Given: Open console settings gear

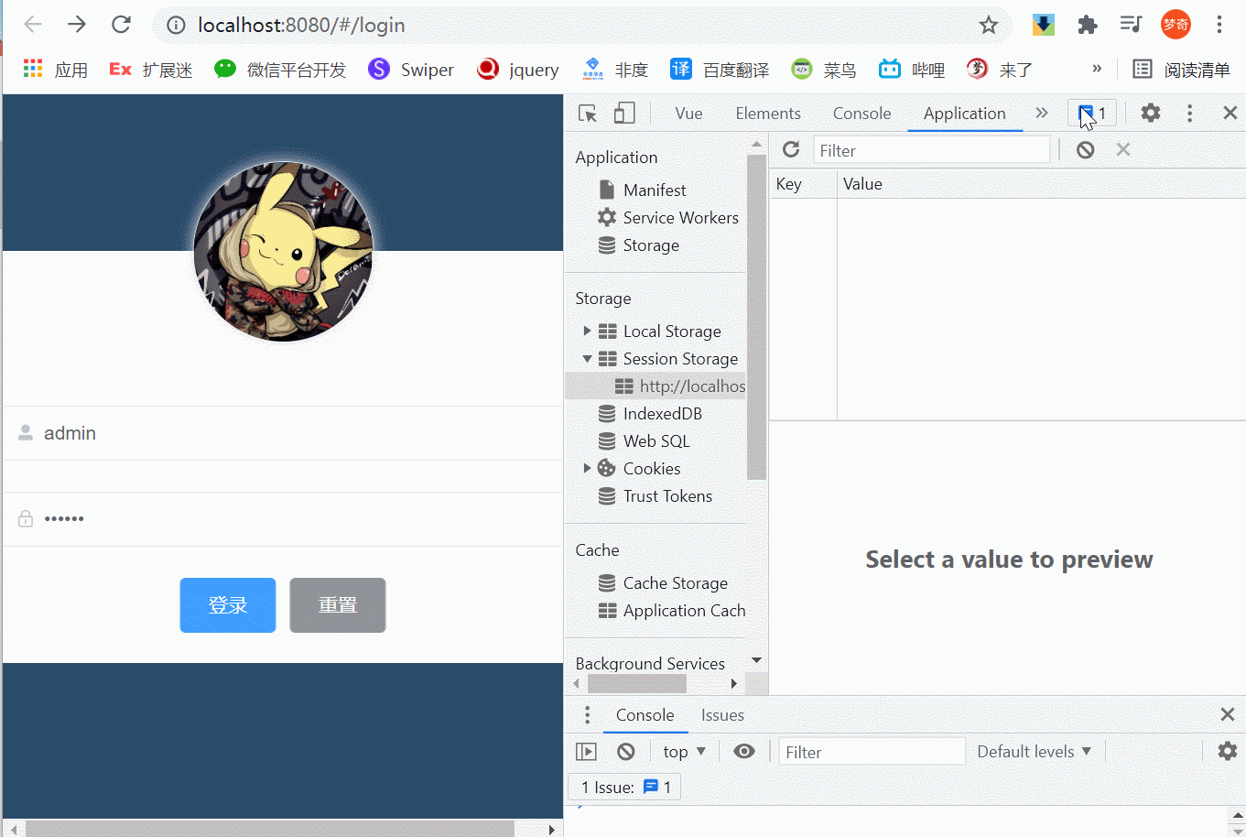Looking at the screenshot, I should (1227, 751).
